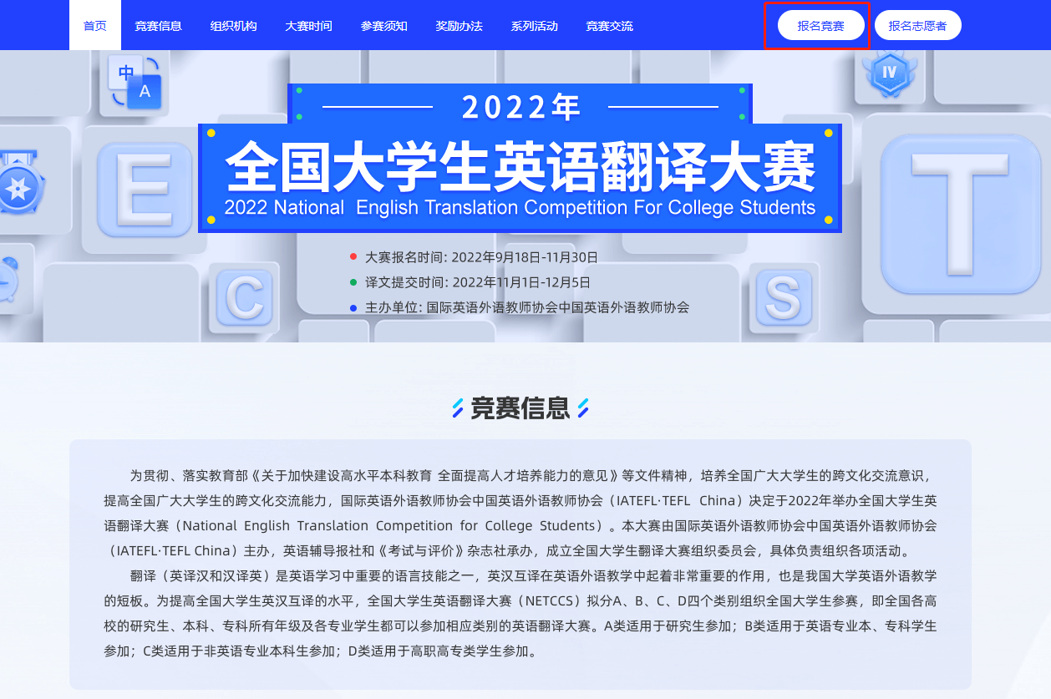This screenshot has height=699, width=1051.
Task: Select 系列活动 from the top navigation
Action: 534,26
